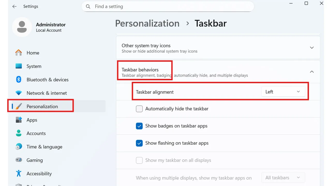Click the back arrow button
The image size is (331, 186).
coord(14,6)
